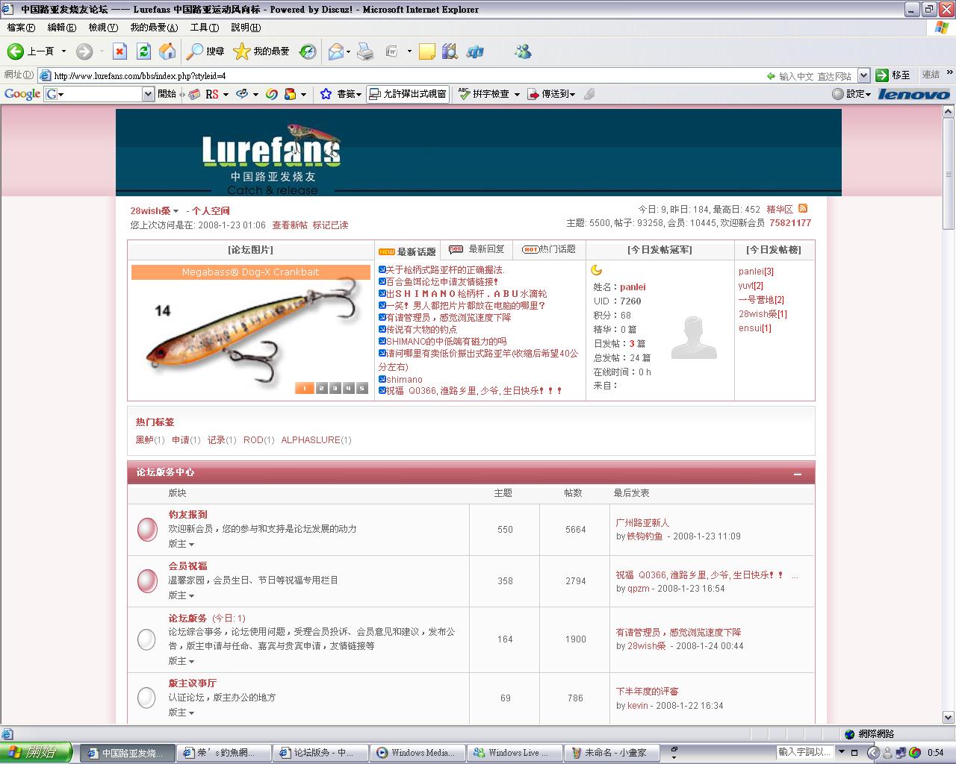The image size is (956, 764).
Task: Print the page with the printer icon
Action: pos(365,51)
